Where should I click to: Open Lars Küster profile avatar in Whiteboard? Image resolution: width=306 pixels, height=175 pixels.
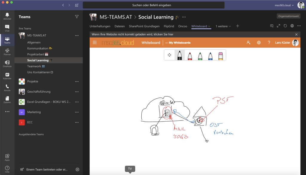[295, 42]
